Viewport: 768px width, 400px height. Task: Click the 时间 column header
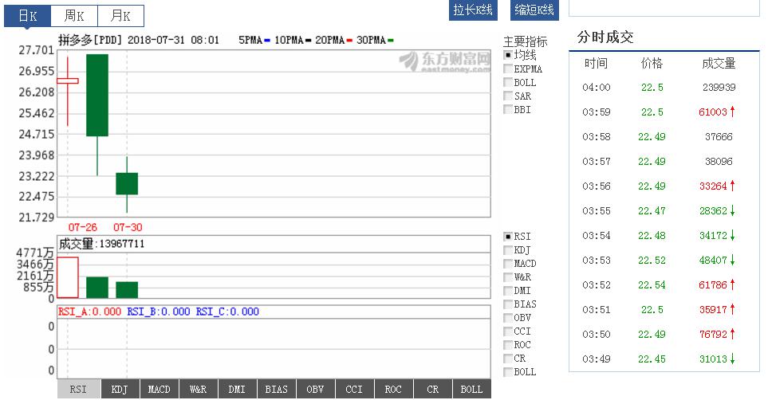coord(596,63)
